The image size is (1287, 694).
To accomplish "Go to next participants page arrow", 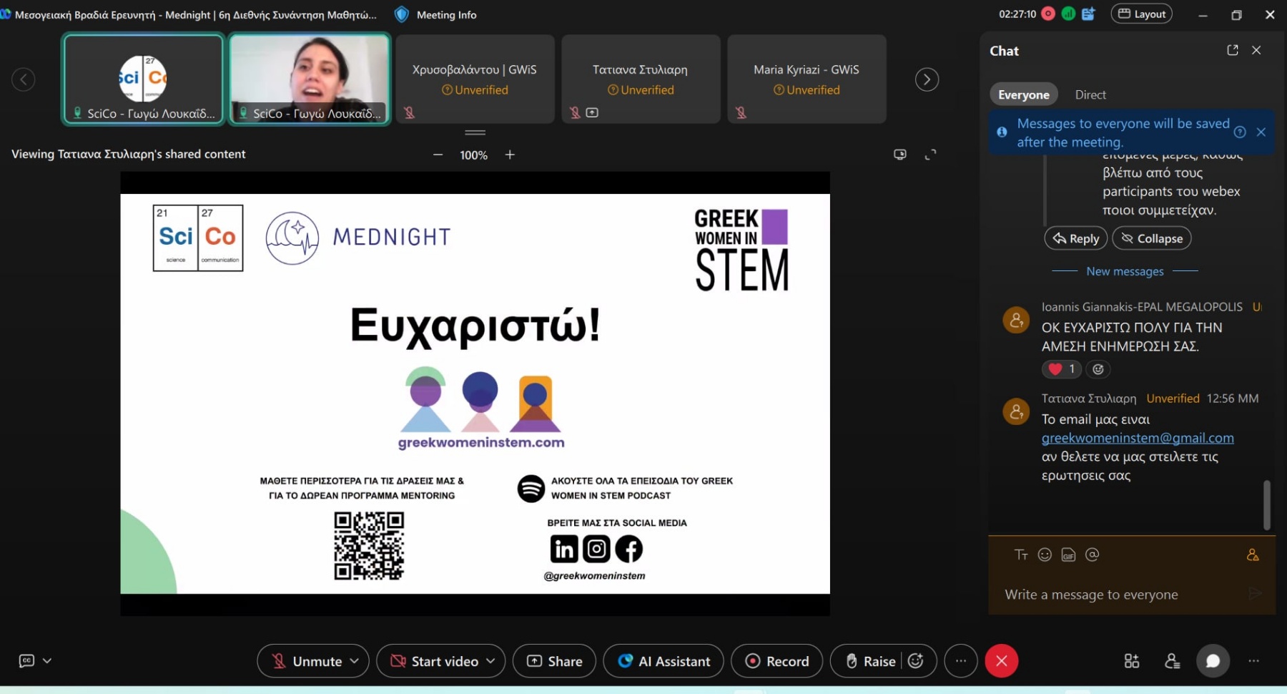I will pos(927,79).
